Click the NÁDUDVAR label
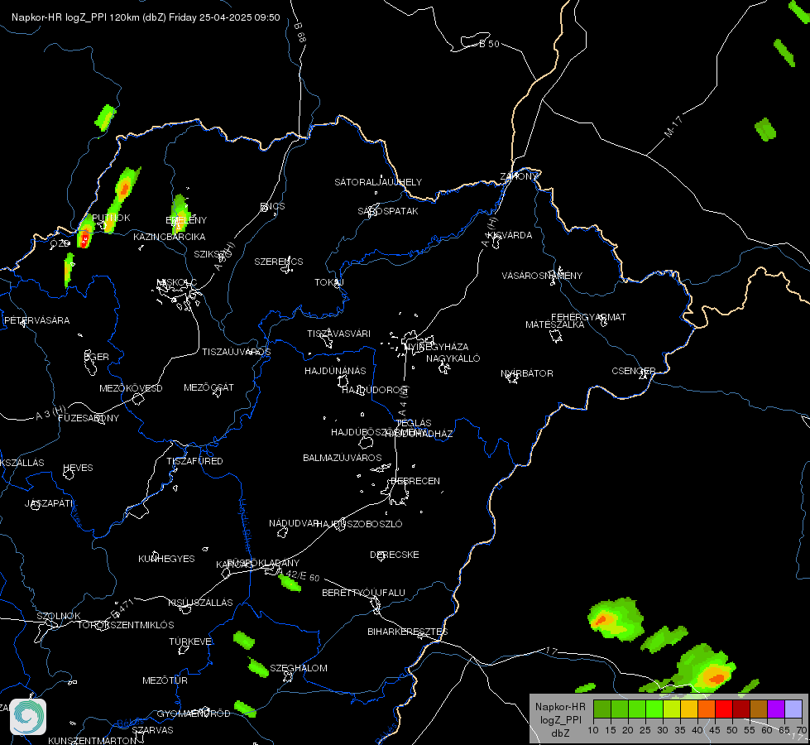The height and width of the screenshot is (745, 810). click(x=294, y=523)
